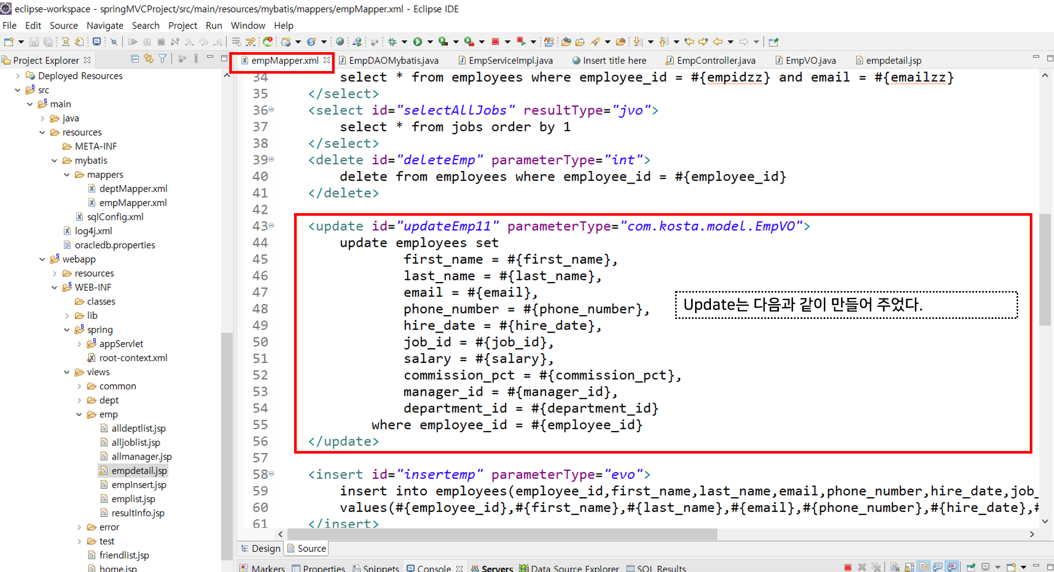Collapse the insert element fold marker line 58
Viewport: 1054px width, 572px height.
pos(272,474)
